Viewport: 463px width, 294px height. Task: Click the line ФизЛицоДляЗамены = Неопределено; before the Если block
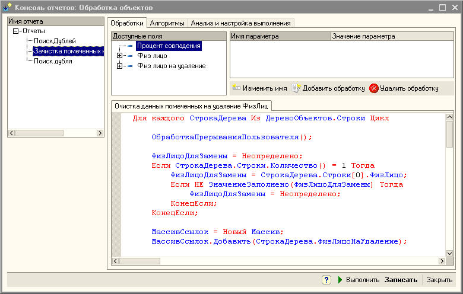click(x=227, y=156)
